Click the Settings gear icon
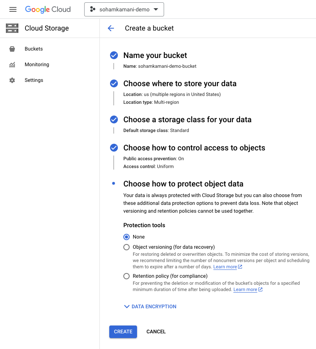 click(12, 80)
